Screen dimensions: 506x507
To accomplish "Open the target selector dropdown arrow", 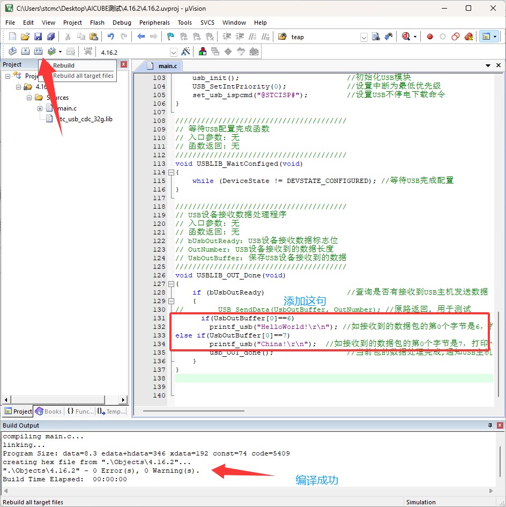I will (x=174, y=52).
